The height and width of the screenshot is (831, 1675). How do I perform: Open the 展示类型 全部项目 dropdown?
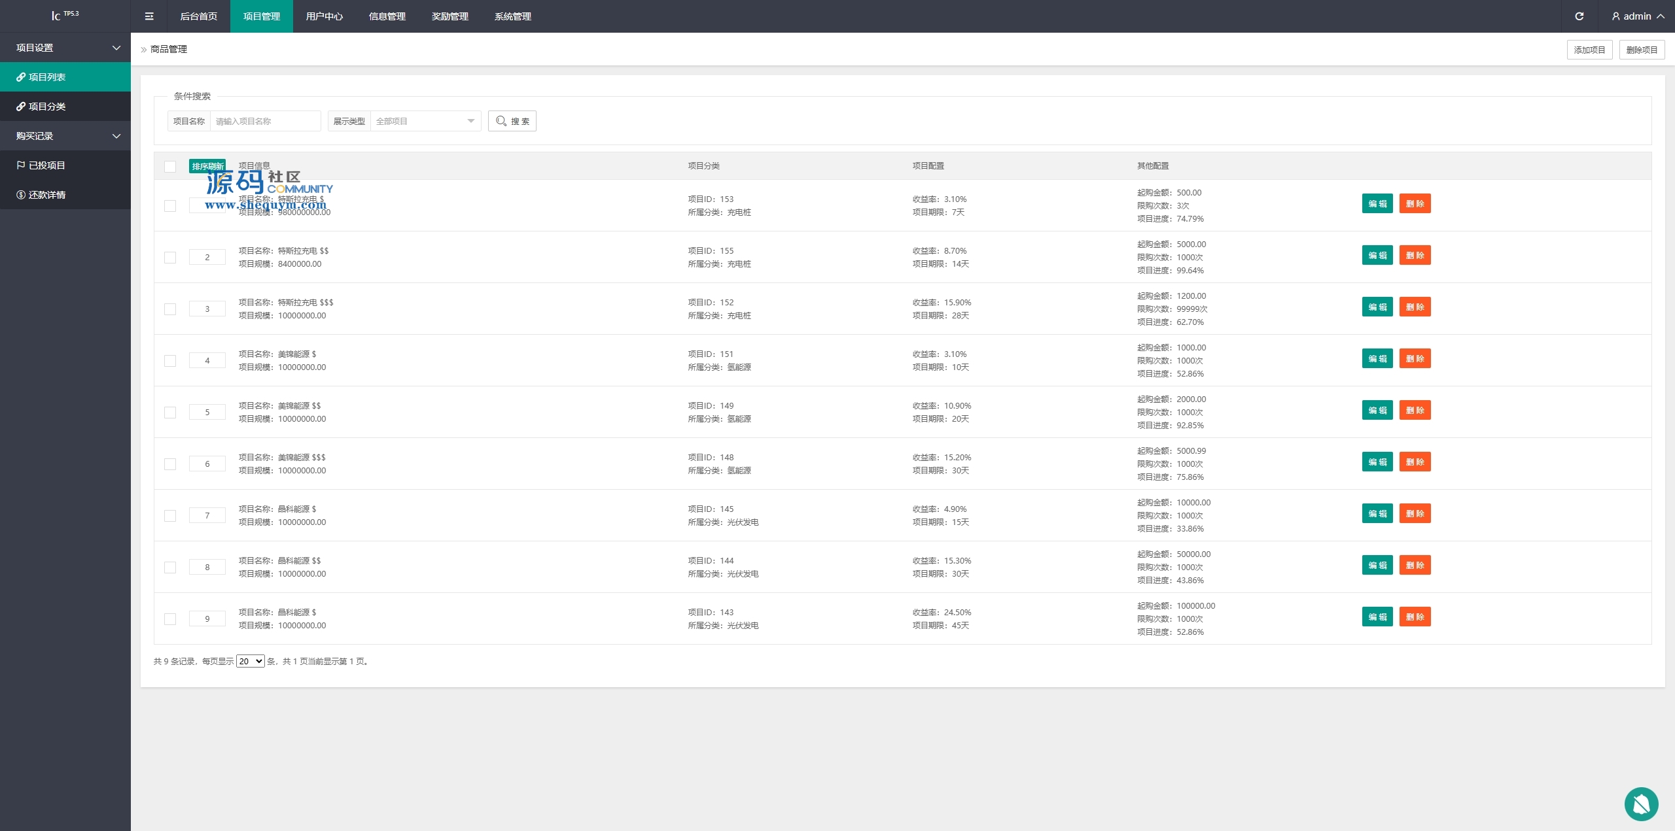(x=425, y=121)
